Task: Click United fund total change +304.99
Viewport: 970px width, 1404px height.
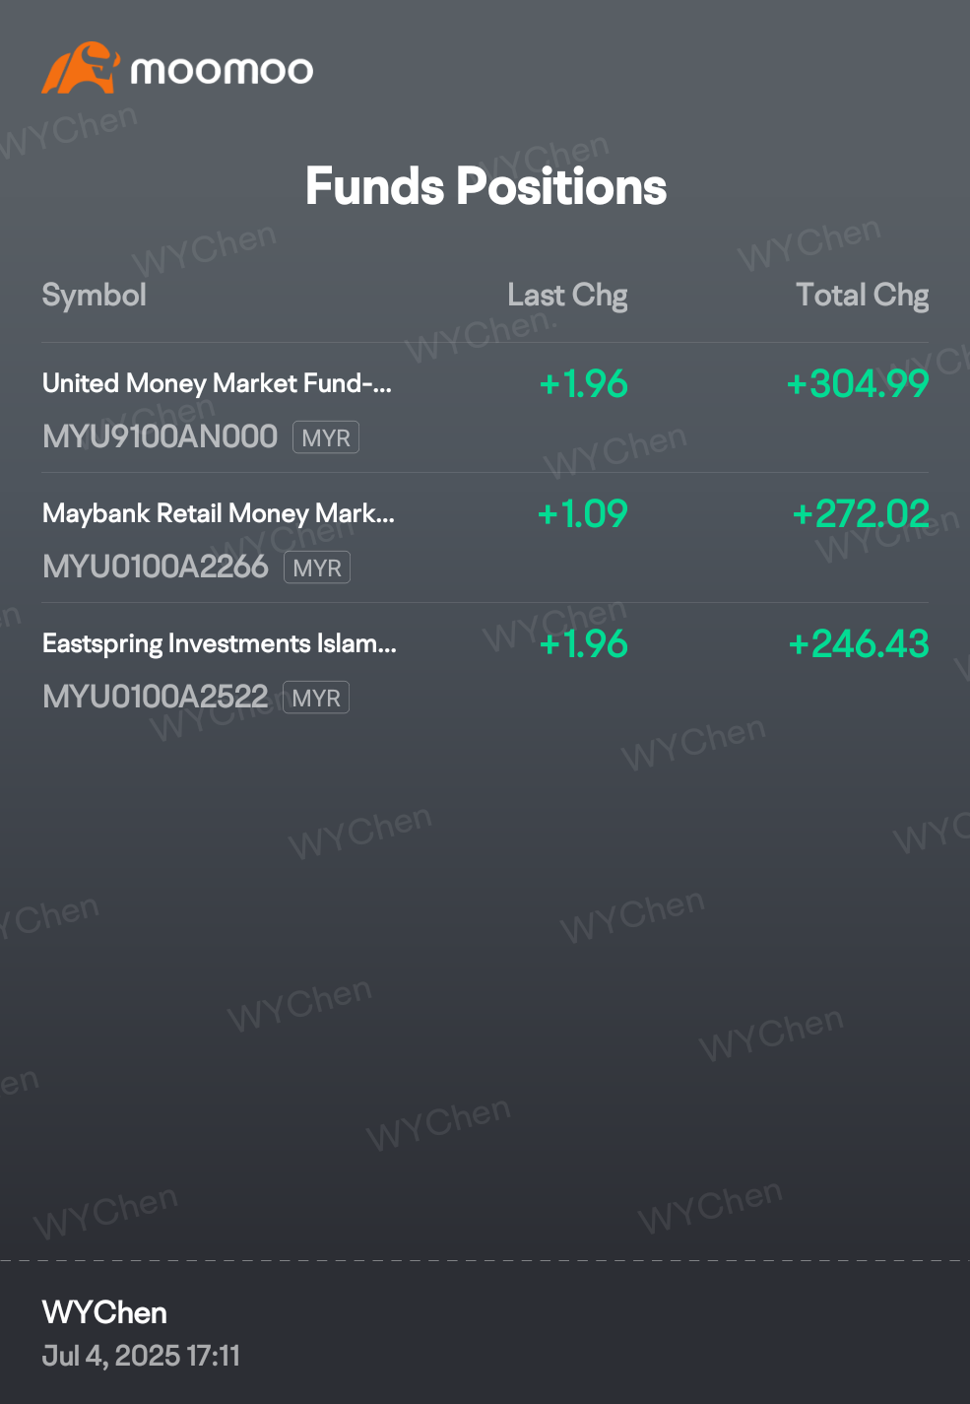Action: [858, 383]
